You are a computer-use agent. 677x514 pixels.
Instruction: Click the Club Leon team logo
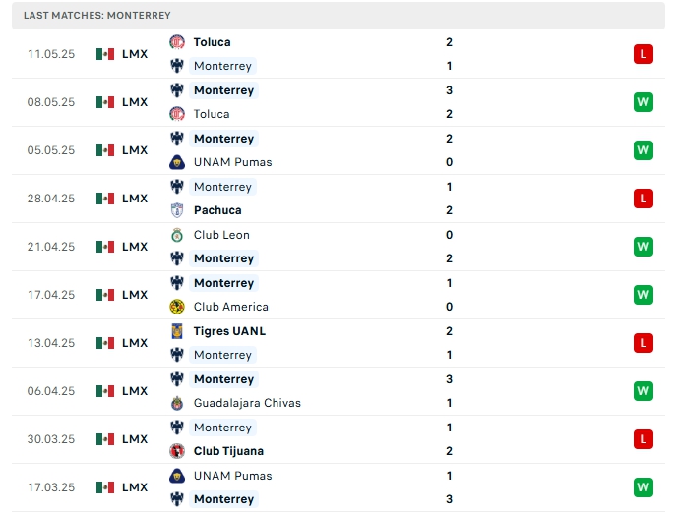177,235
